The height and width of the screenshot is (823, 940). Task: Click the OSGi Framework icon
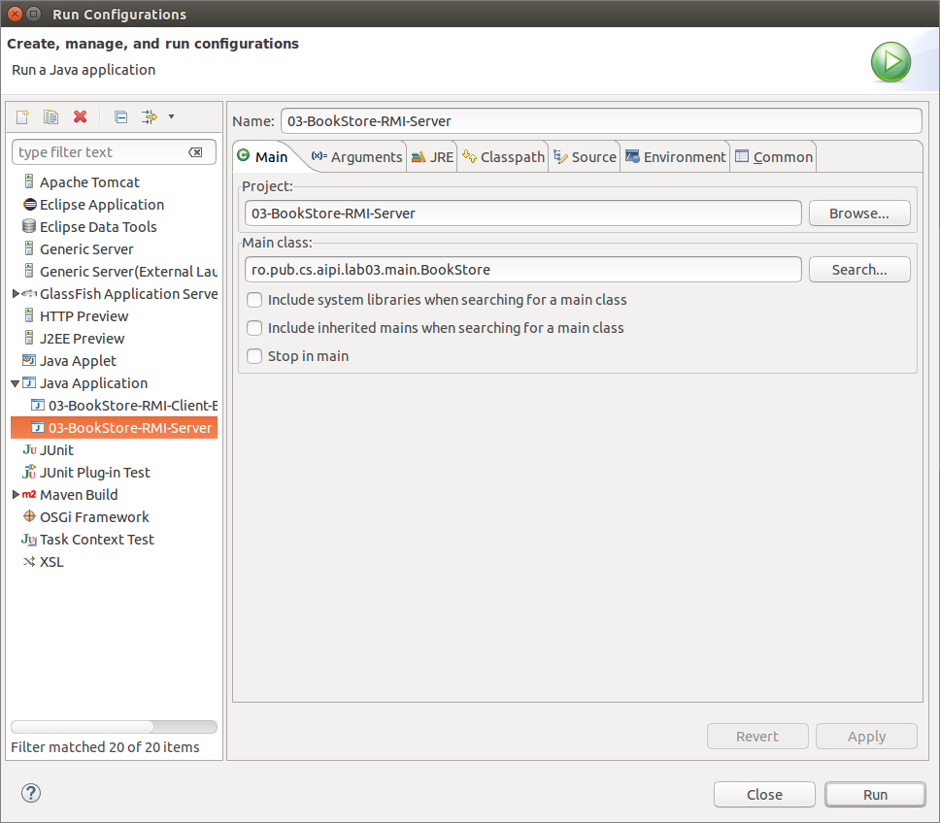coord(29,516)
